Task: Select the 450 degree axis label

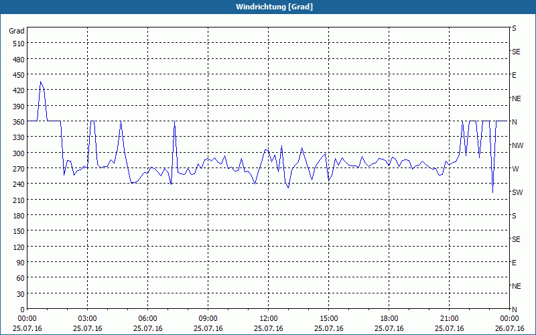Action: click(19, 75)
